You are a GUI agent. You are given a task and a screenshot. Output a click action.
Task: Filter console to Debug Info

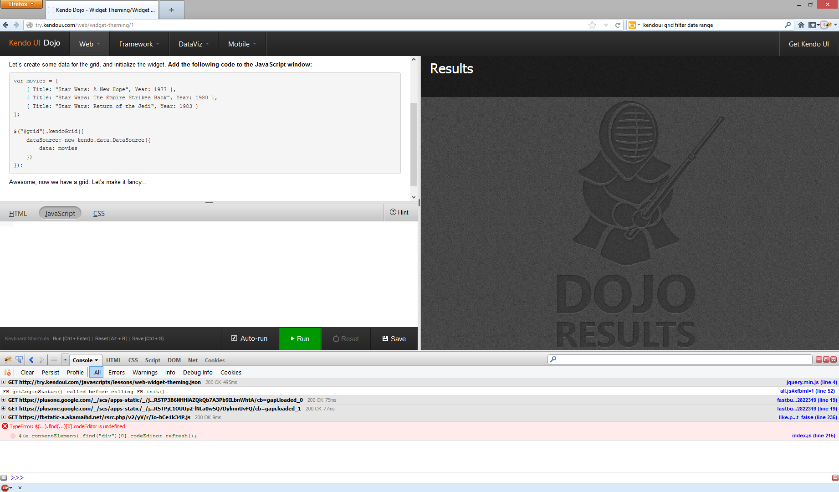(x=198, y=372)
